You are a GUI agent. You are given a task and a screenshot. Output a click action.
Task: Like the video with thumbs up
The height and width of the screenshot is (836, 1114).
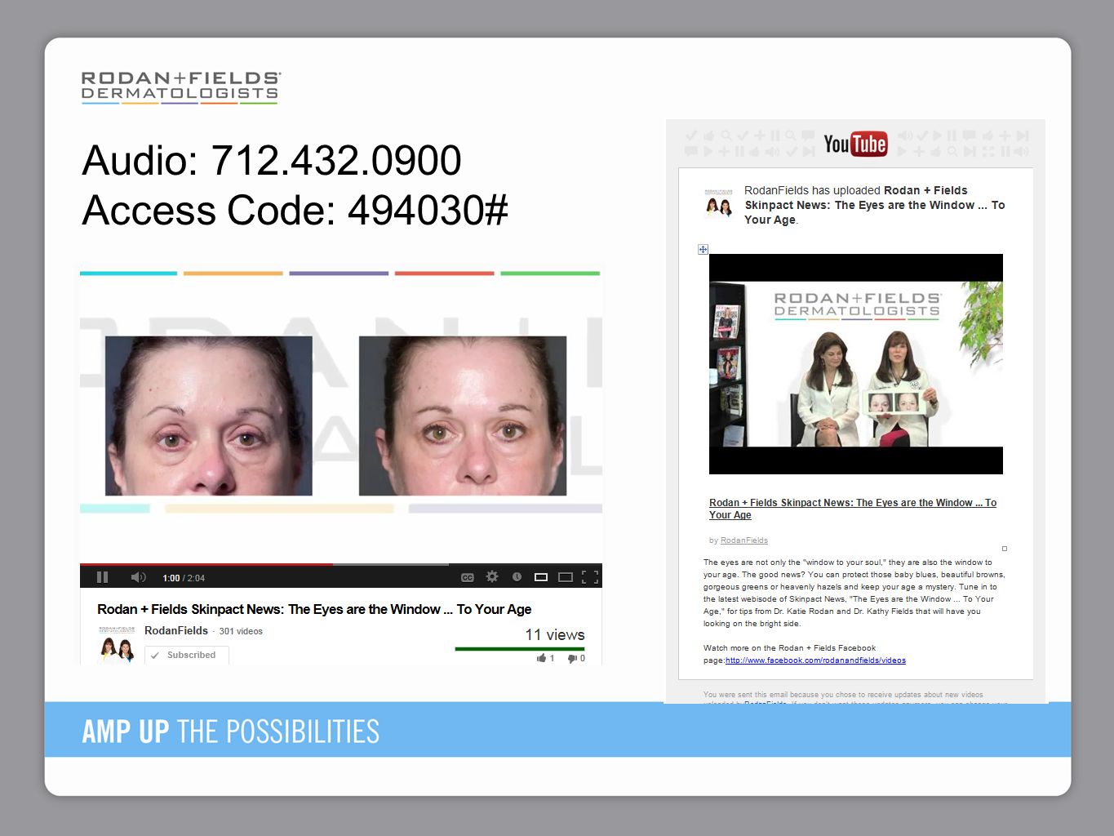tap(546, 658)
